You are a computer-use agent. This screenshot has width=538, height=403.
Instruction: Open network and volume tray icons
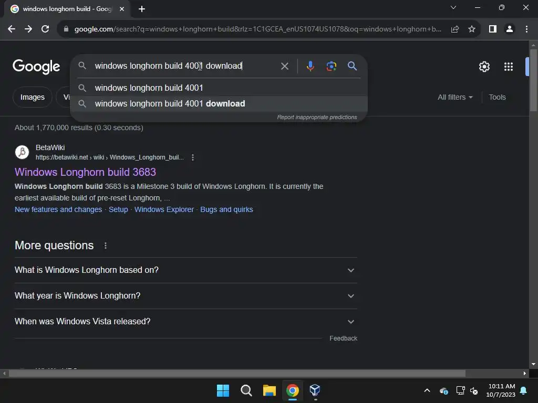467,390
